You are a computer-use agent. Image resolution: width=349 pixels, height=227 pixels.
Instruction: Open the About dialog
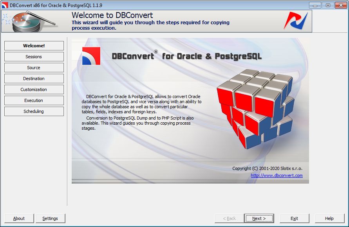(19, 218)
